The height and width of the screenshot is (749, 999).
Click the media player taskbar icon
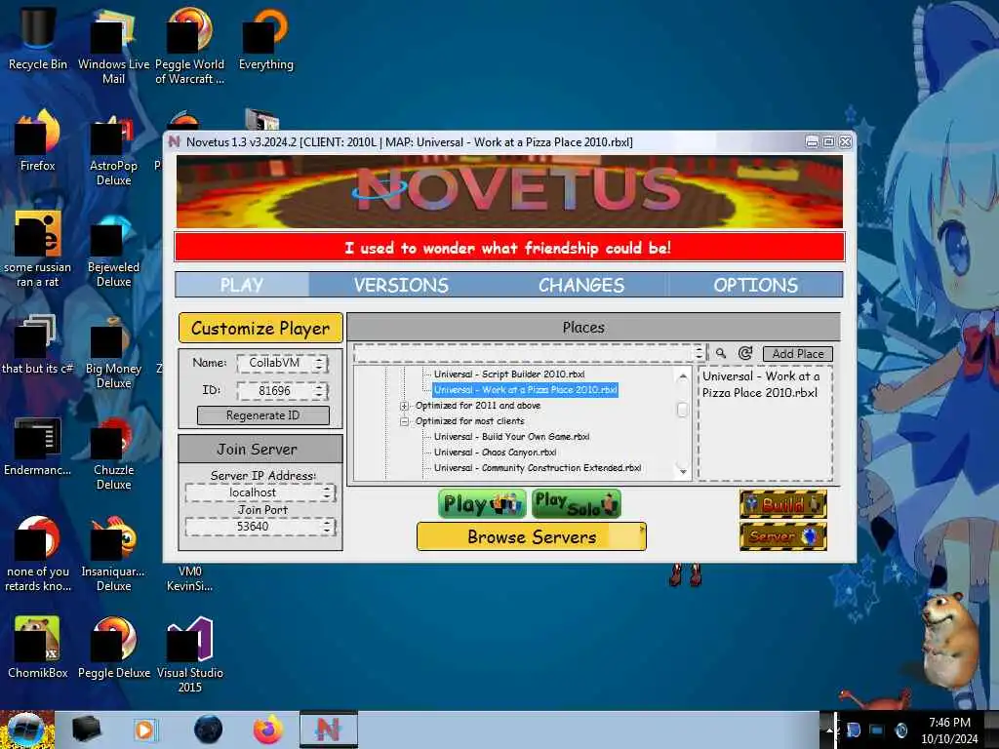(x=144, y=729)
